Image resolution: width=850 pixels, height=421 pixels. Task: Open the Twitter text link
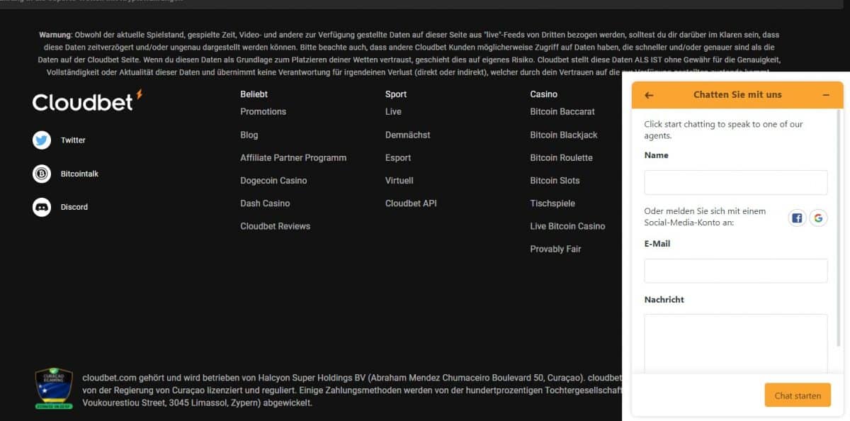[73, 140]
